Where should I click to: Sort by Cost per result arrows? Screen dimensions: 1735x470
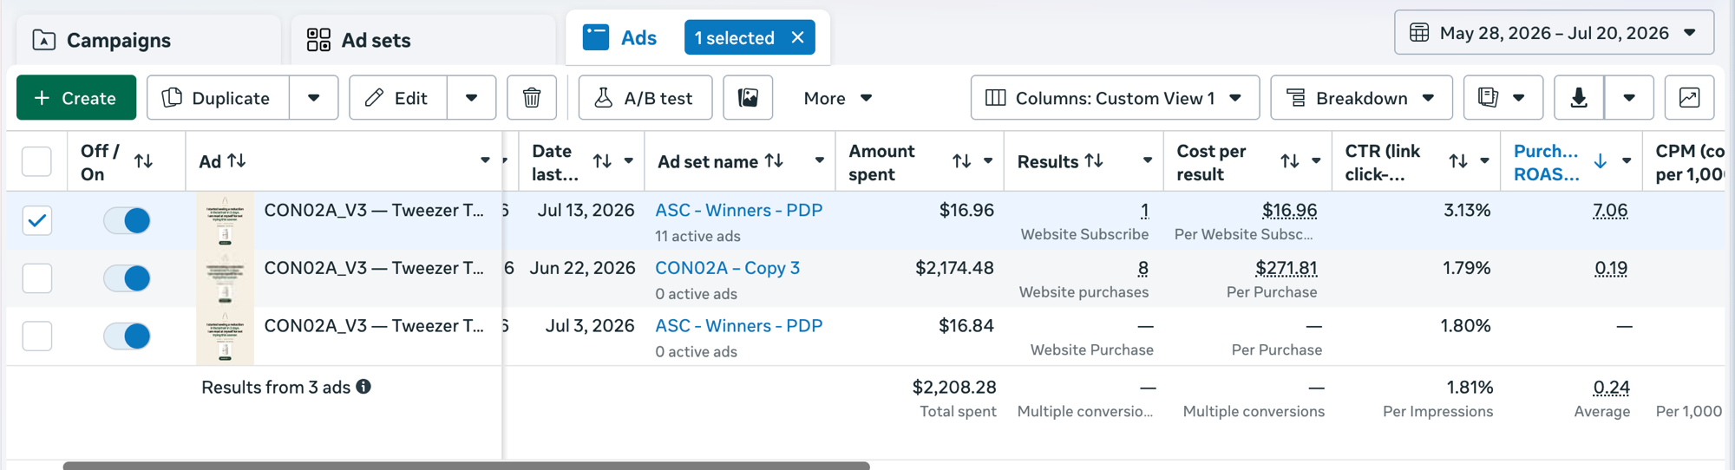[x=1290, y=161]
